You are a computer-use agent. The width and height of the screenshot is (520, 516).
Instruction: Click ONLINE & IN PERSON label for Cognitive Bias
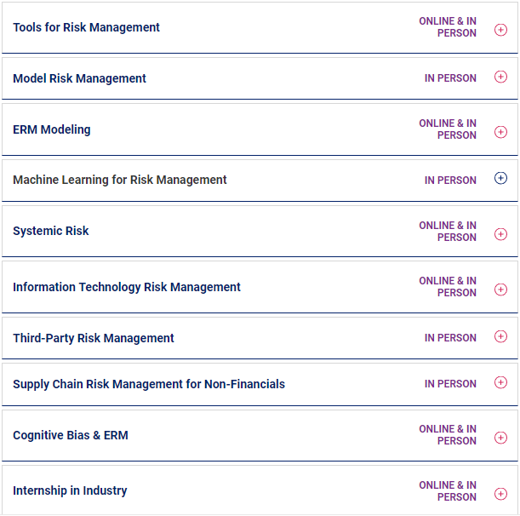tap(448, 435)
